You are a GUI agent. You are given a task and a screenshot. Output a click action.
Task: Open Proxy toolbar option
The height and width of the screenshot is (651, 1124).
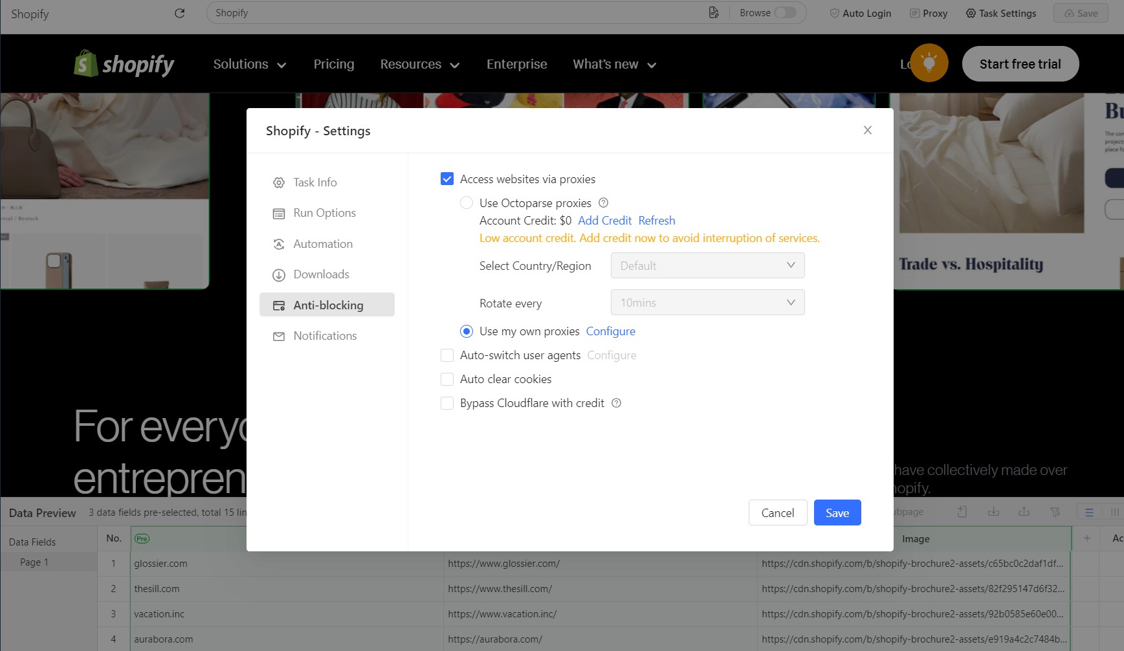(x=929, y=13)
